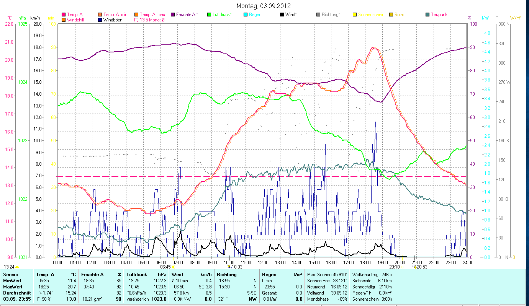Click the green Luftdruck* legend swatch
The width and height of the screenshot is (529, 306).
pyautogui.click(x=209, y=15)
